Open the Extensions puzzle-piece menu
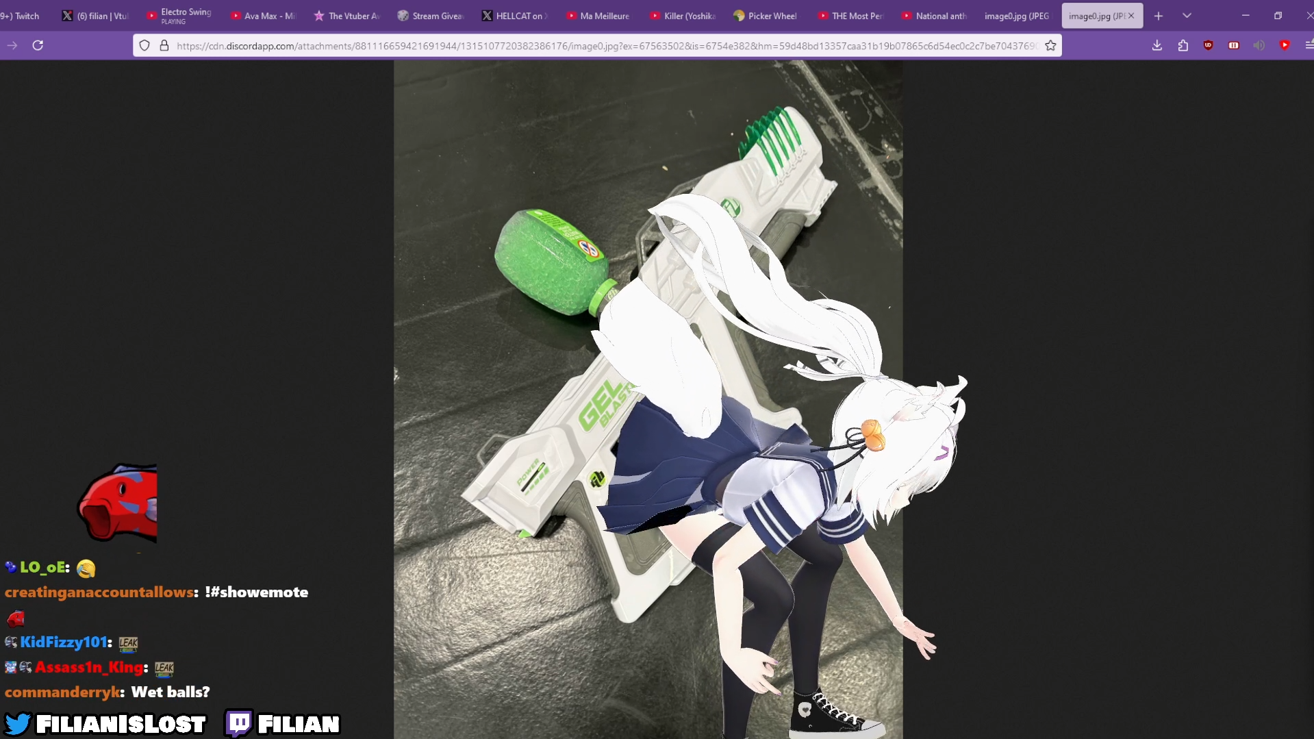This screenshot has width=1314, height=739. (1183, 45)
